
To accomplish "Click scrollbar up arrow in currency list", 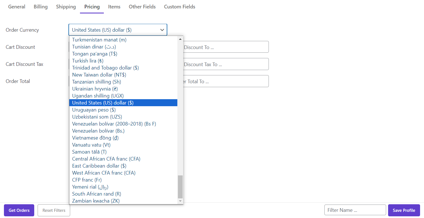I will tap(180, 39).
